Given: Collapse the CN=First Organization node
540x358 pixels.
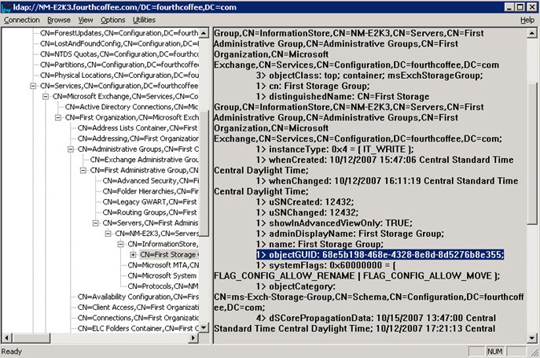Looking at the screenshot, I should coord(58,117).
